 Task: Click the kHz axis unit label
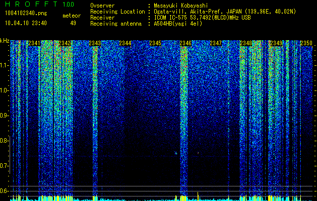click(x=5, y=41)
